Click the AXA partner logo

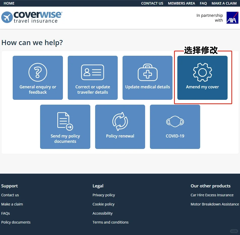pyautogui.click(x=232, y=18)
